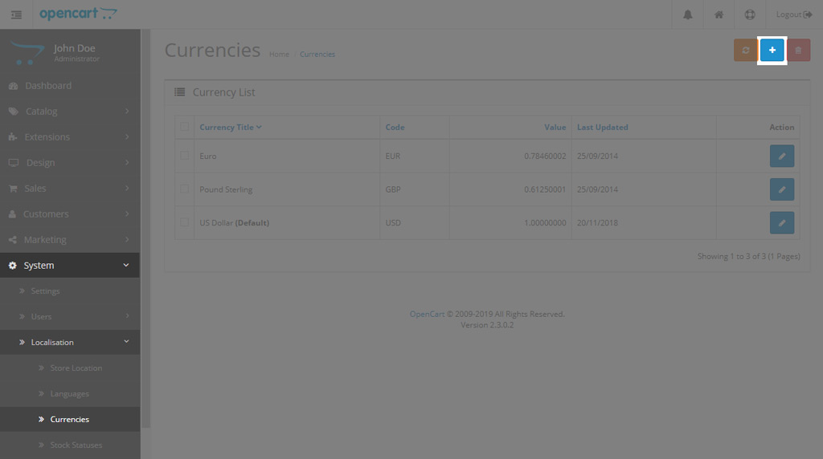Expand the Design menu

[x=70, y=162]
